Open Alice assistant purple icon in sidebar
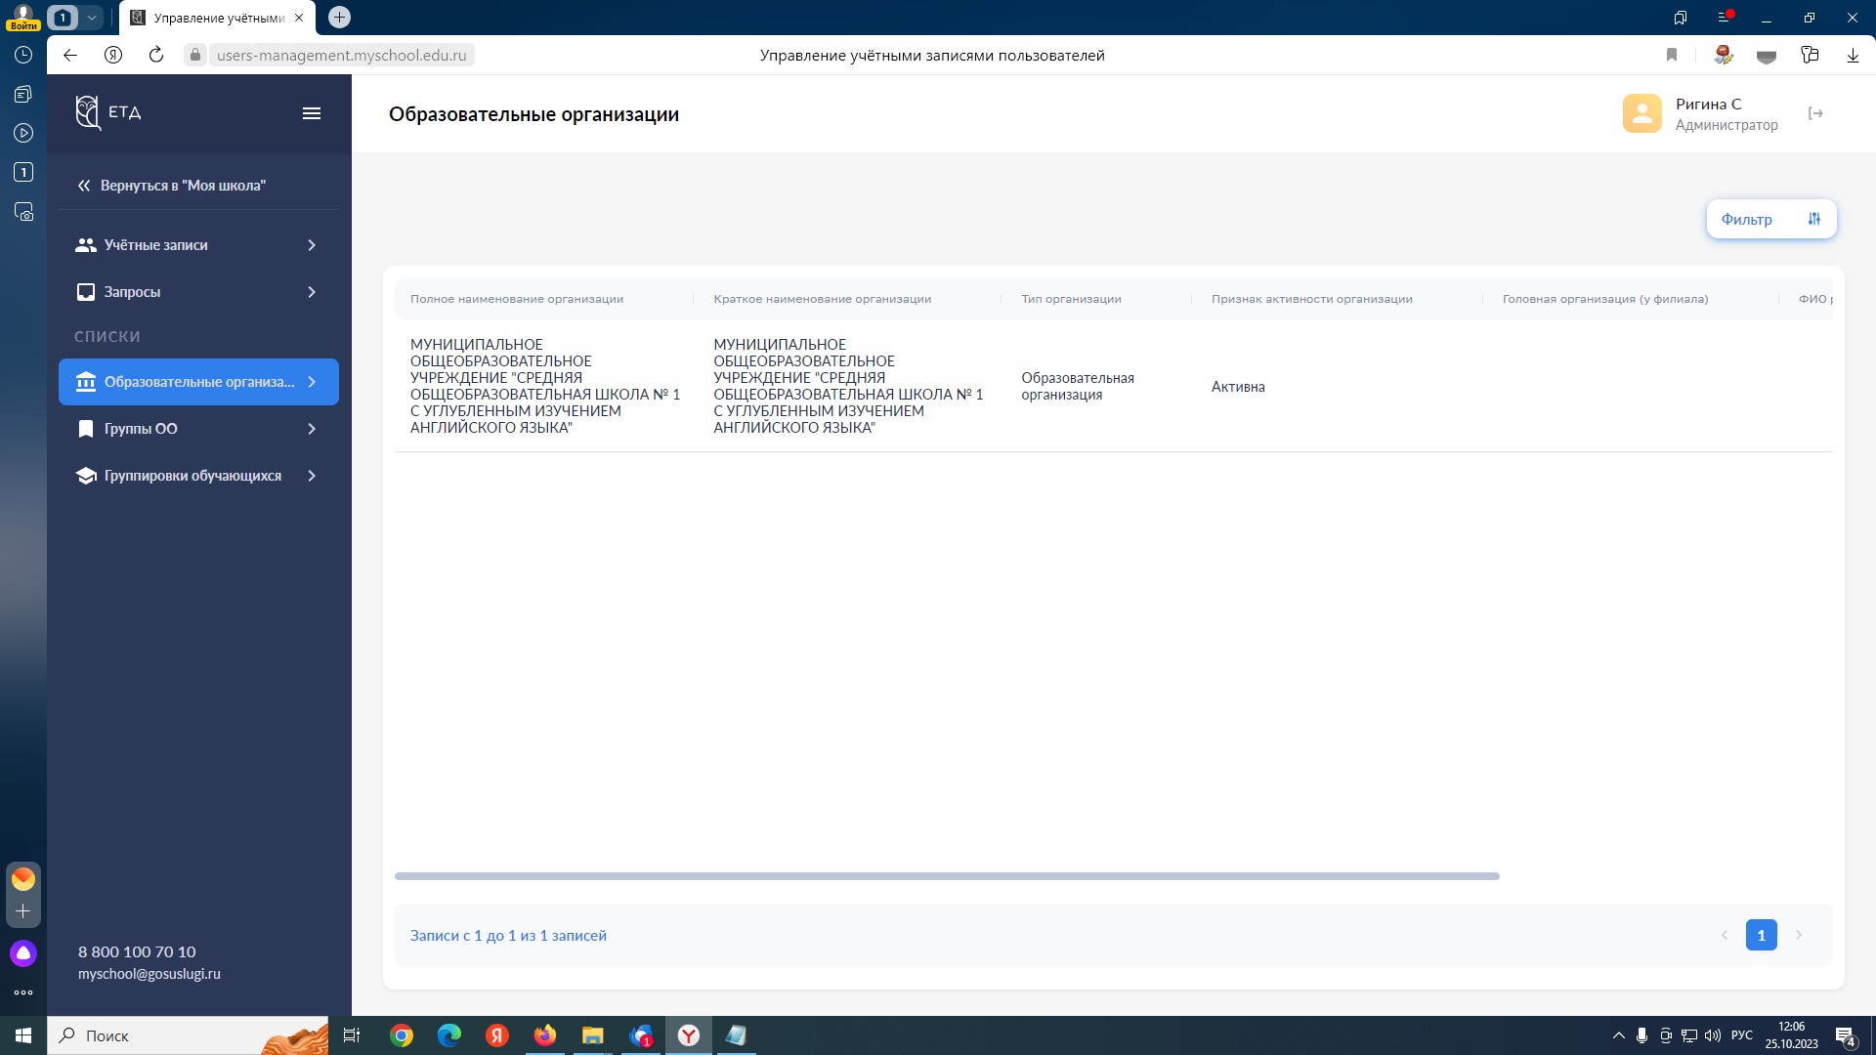 tap(23, 953)
